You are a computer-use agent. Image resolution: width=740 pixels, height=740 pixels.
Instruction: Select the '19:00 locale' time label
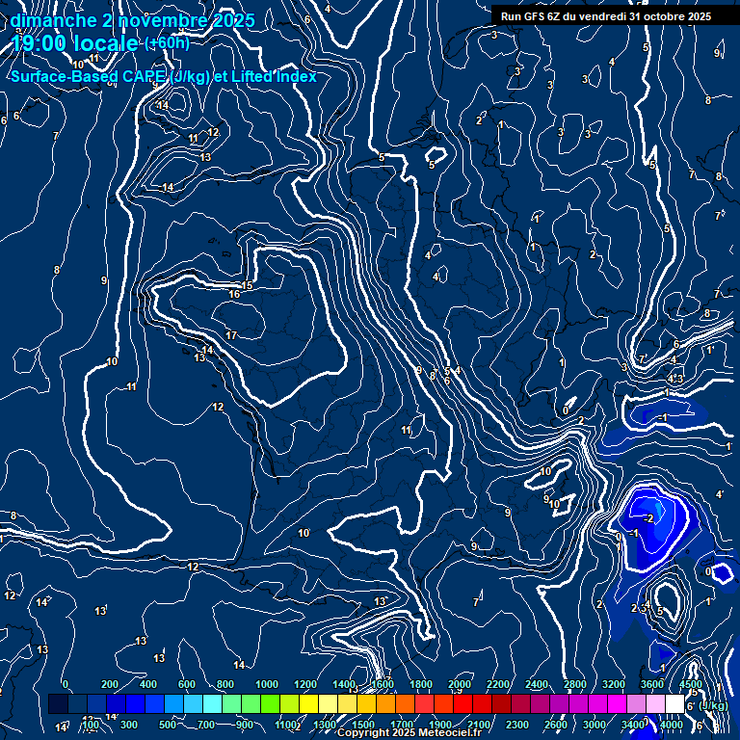click(75, 43)
